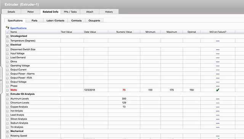Click the green checkmark in Watts row
Screen dimensions: 244x139
[218, 90]
